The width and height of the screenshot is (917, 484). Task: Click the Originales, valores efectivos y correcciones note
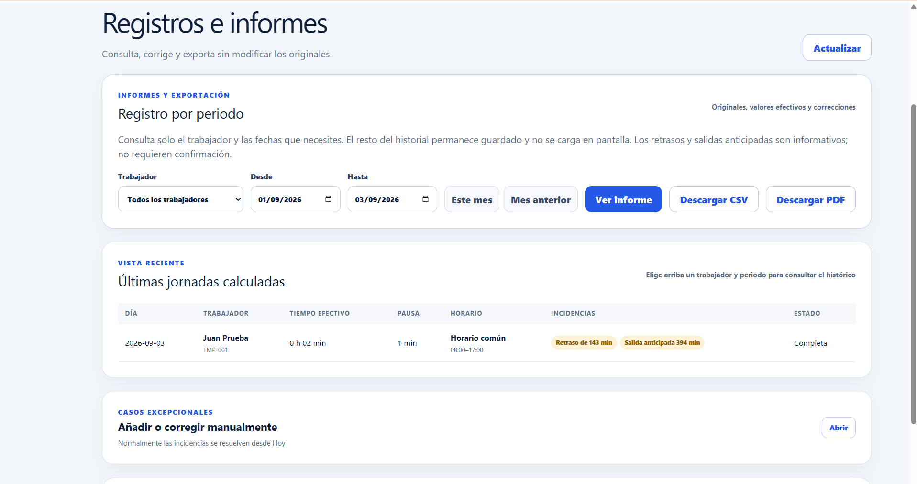(784, 107)
